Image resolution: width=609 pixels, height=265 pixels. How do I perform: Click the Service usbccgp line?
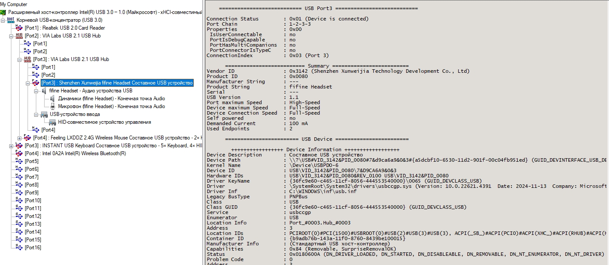[258, 212]
